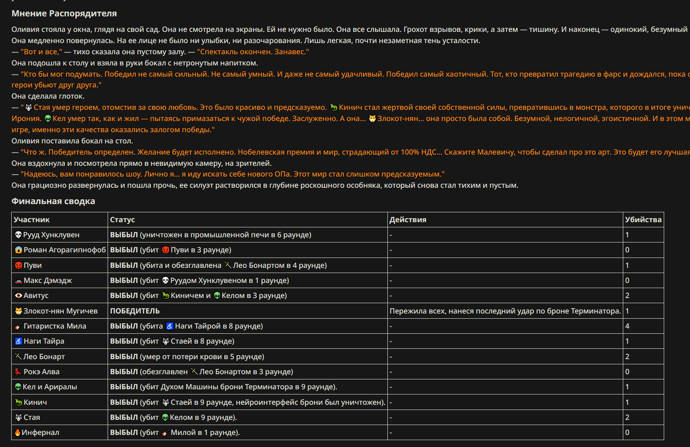The width and height of the screenshot is (690, 447).
Task: Click the cat icon before 'Злокот-нян... она просто' in paragraph
Action: tap(373, 118)
